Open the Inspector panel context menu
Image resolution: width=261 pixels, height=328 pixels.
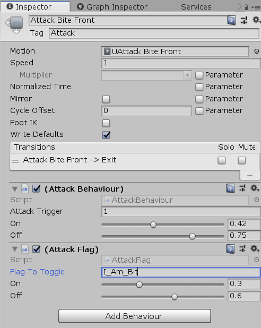[256, 7]
